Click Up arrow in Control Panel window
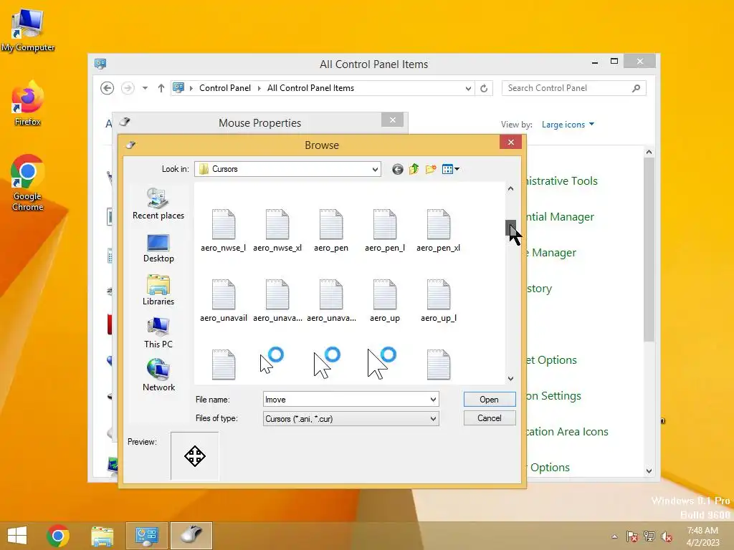 click(161, 88)
